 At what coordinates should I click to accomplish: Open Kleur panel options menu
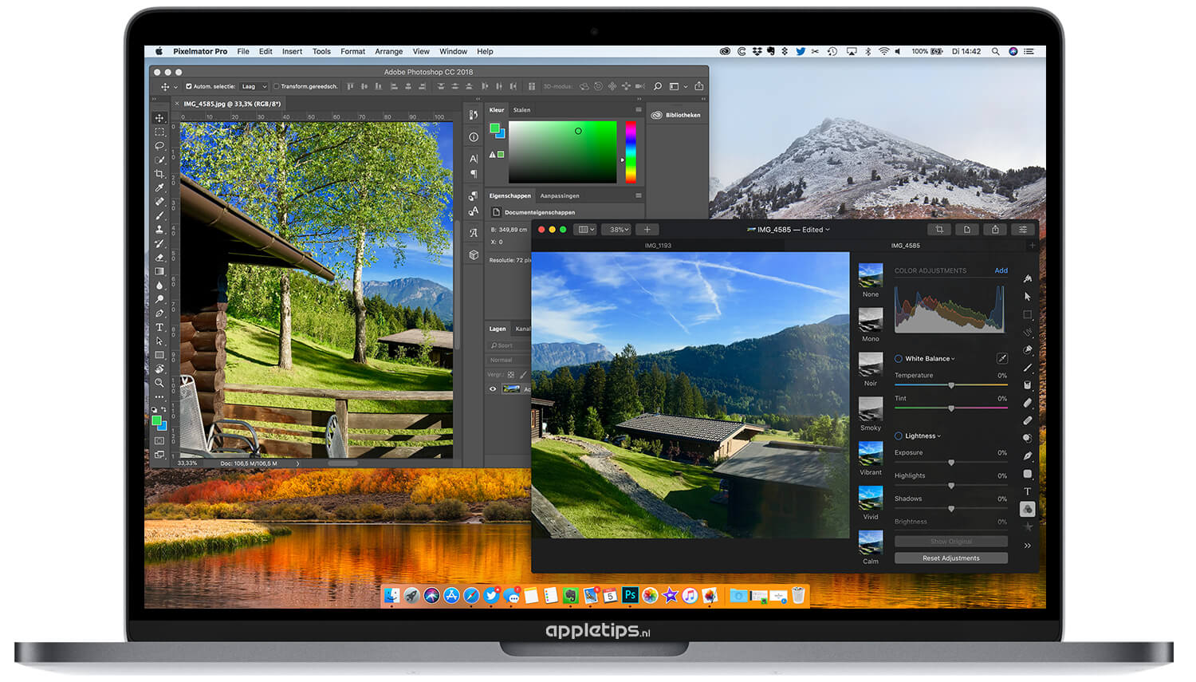pos(639,110)
